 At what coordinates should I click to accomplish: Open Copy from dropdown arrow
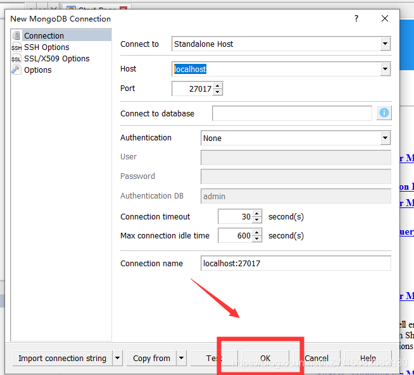(x=182, y=358)
